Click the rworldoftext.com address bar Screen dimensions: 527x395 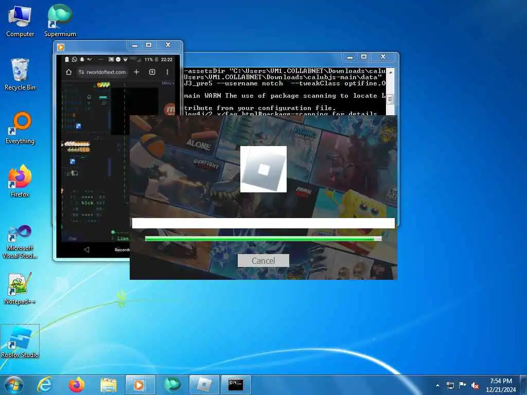(x=102, y=72)
